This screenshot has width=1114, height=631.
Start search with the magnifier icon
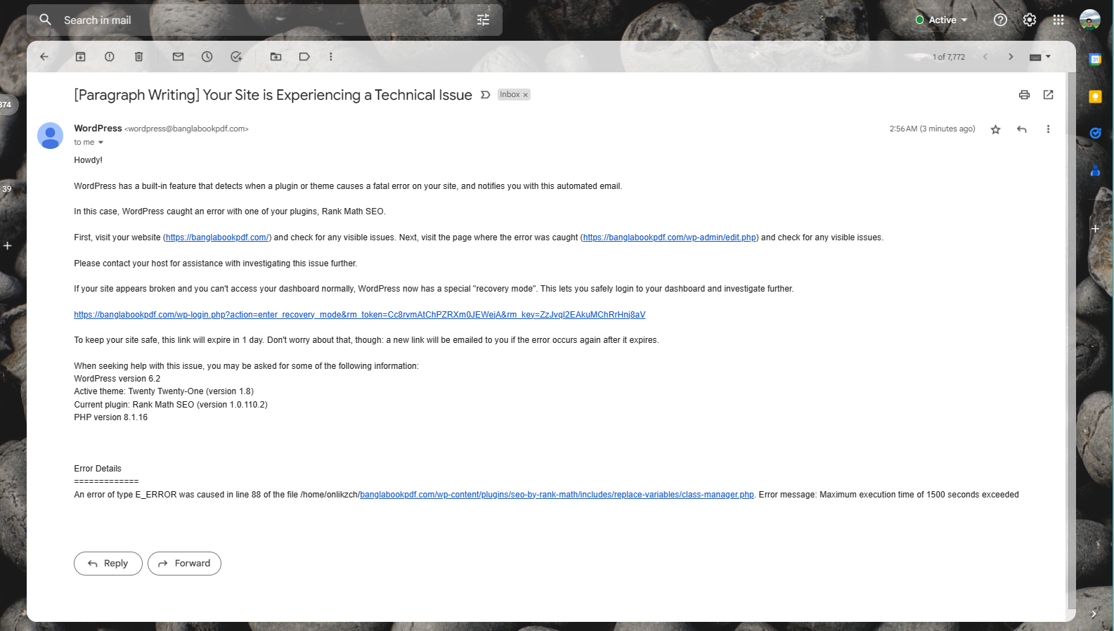45,20
